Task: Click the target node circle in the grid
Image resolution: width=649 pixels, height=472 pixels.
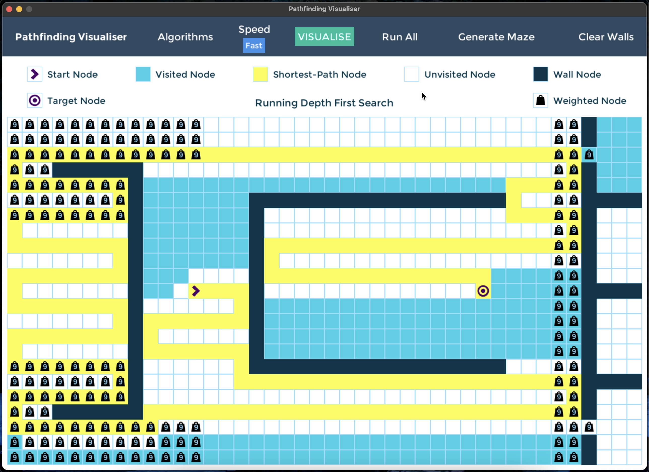Action: pos(483,291)
